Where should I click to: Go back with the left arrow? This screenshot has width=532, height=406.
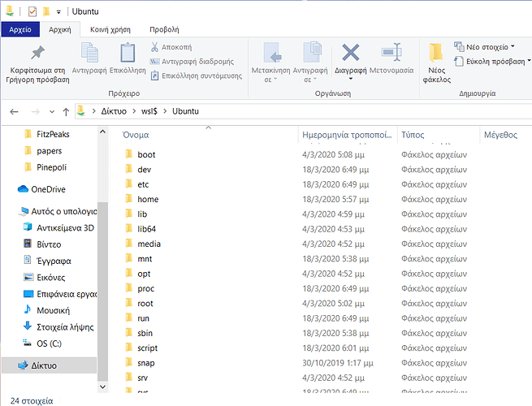tap(14, 111)
